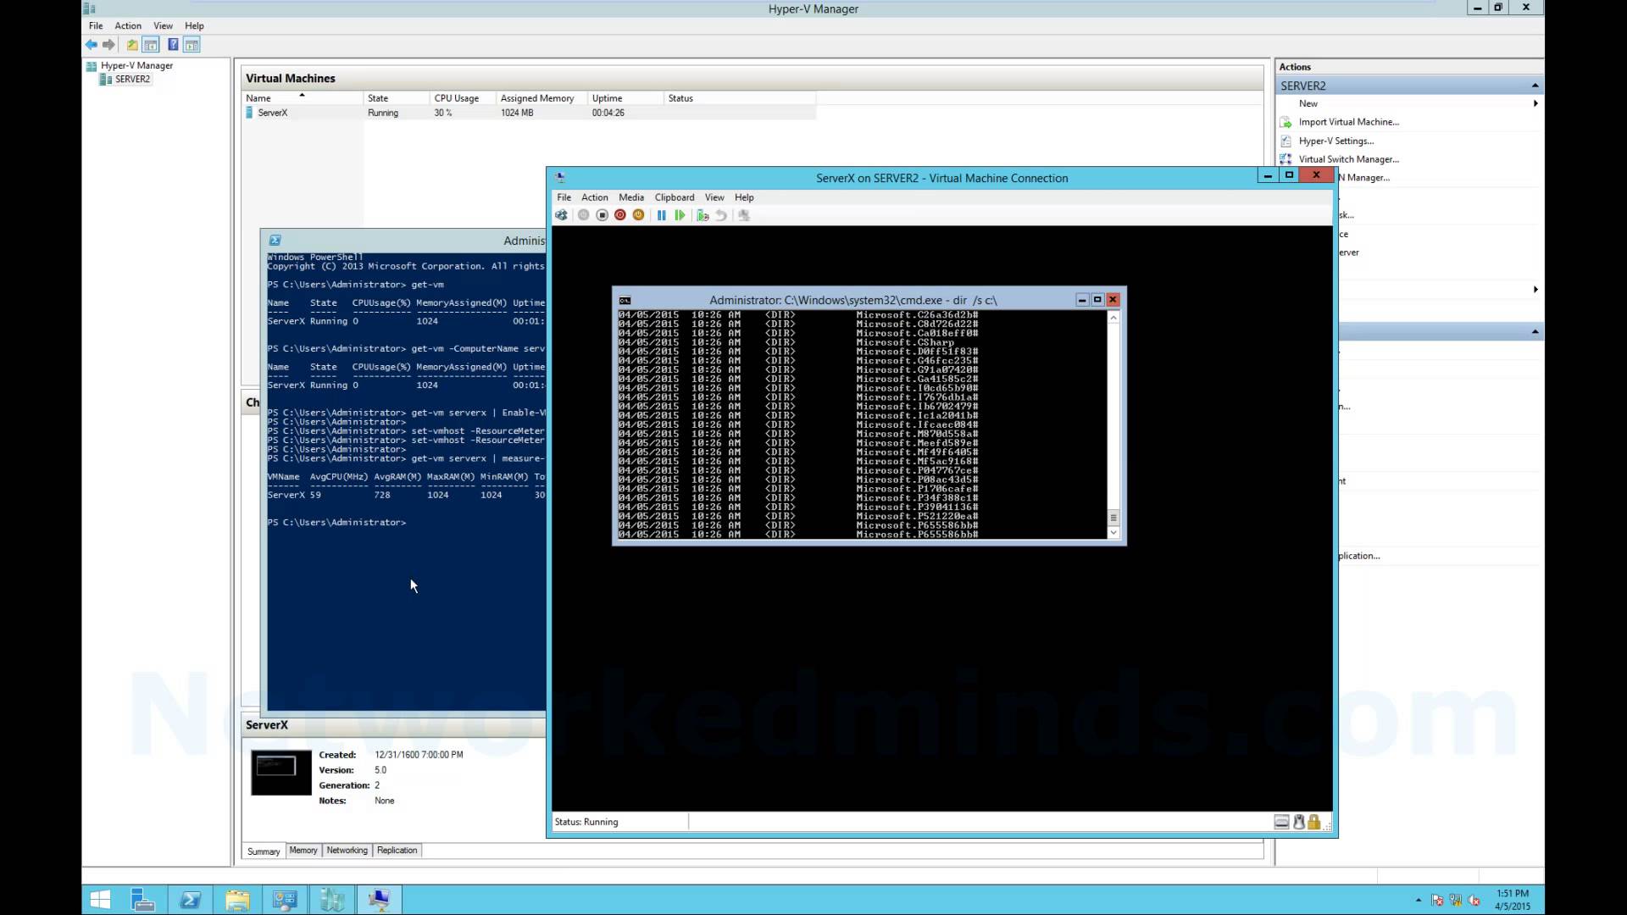Open Hyper-V Settings action
Image resolution: width=1627 pixels, height=915 pixels.
coord(1336,141)
